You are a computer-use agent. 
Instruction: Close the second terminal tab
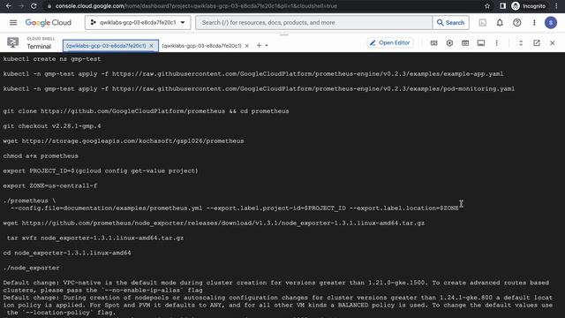[x=247, y=46]
